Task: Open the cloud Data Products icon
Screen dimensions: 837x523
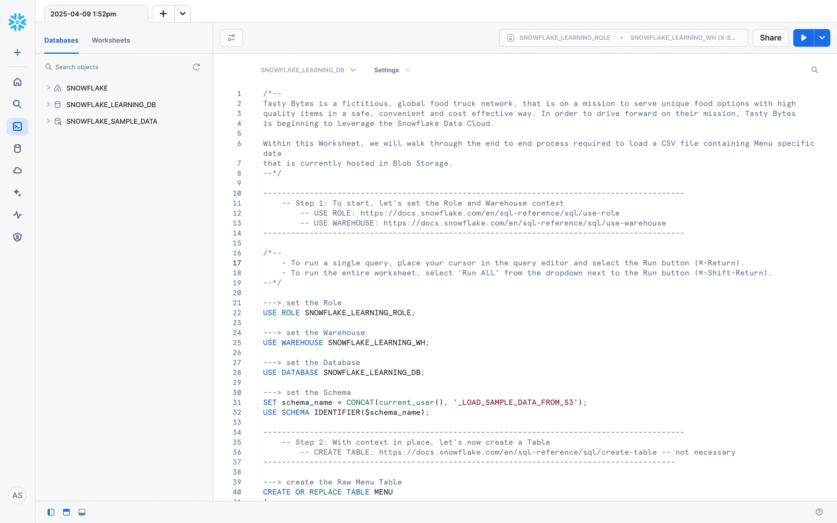Action: (x=17, y=170)
